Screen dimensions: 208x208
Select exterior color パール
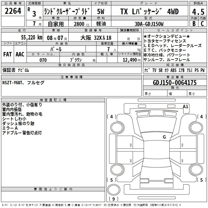(x=56, y=49)
